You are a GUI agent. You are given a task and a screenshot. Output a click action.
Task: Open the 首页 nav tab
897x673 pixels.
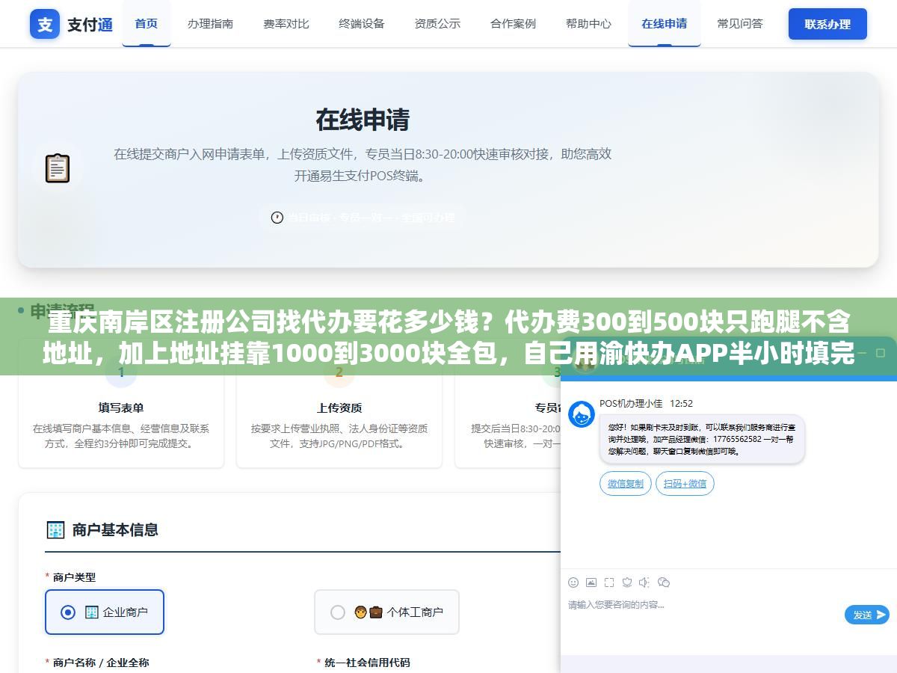point(147,23)
